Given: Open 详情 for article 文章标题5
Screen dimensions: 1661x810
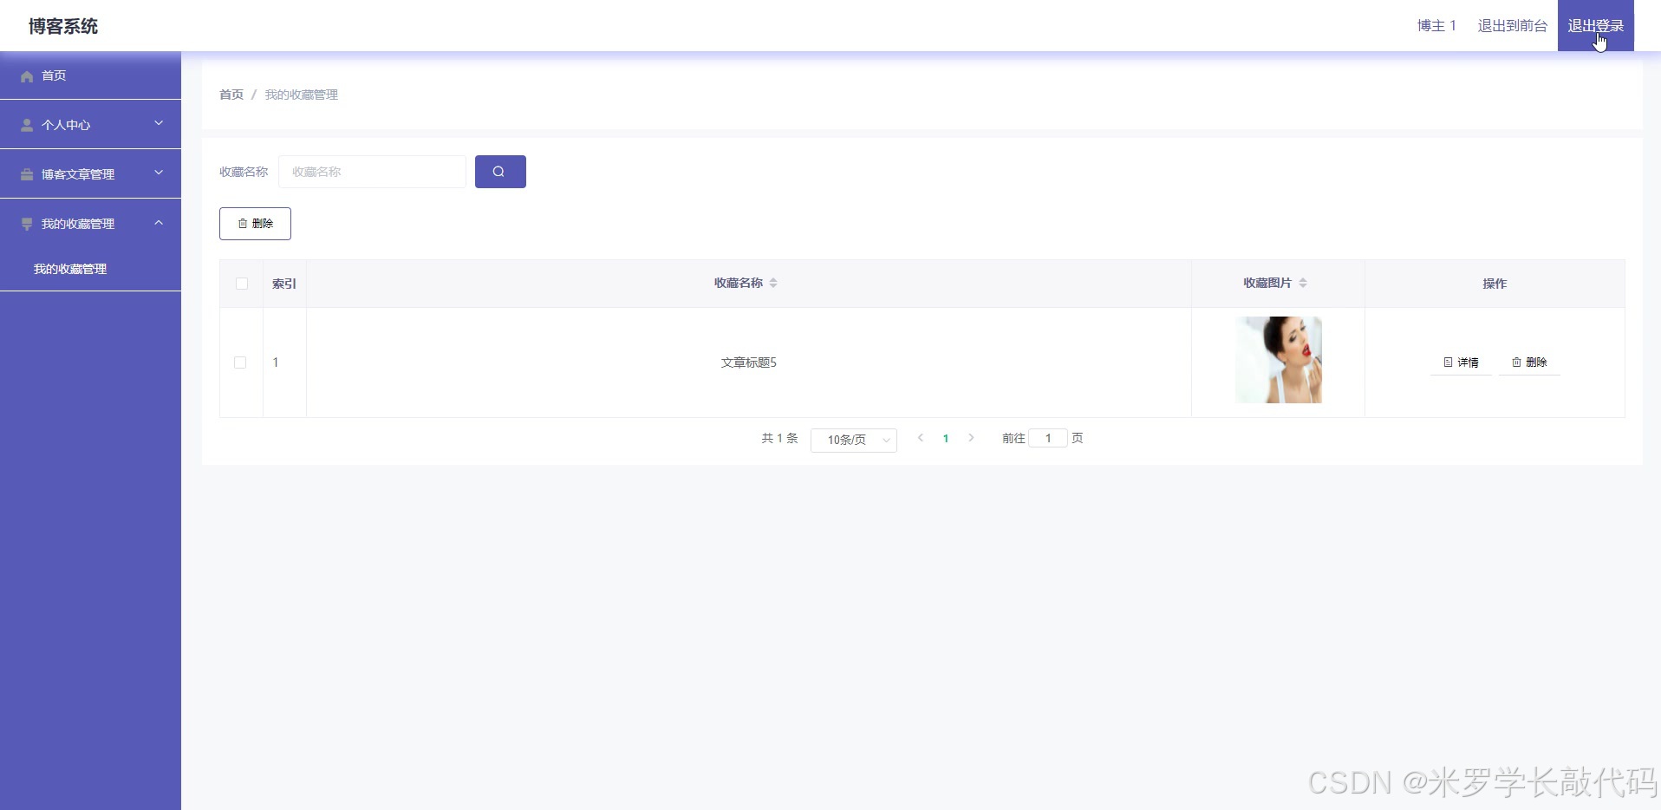Looking at the screenshot, I should point(1462,363).
